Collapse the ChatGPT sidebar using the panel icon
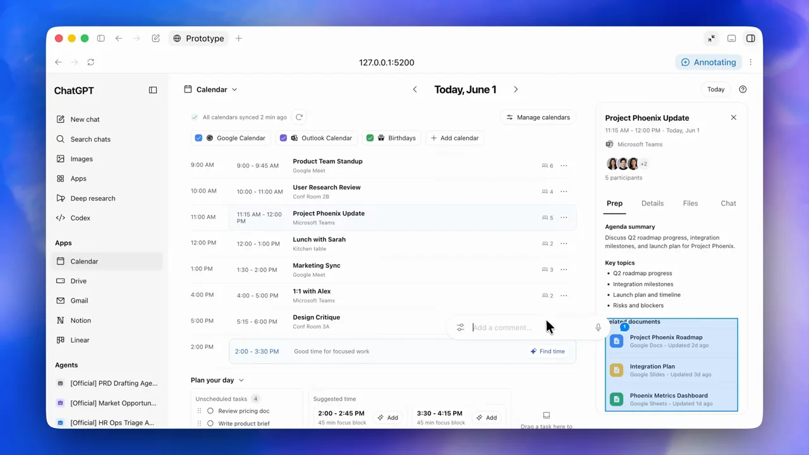Screen dimensions: 809x455 tap(153, 90)
